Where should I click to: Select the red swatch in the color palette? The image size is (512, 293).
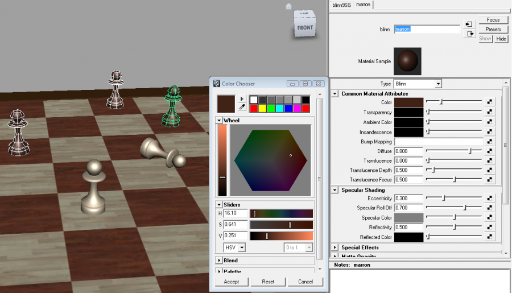coord(254,108)
